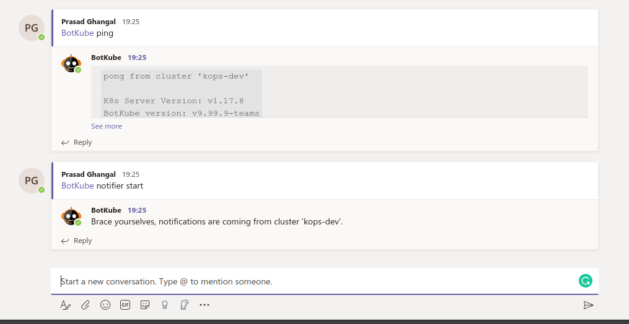This screenshot has width=629, height=324.
Task: Click the icon right of Praise badge
Action: point(184,305)
